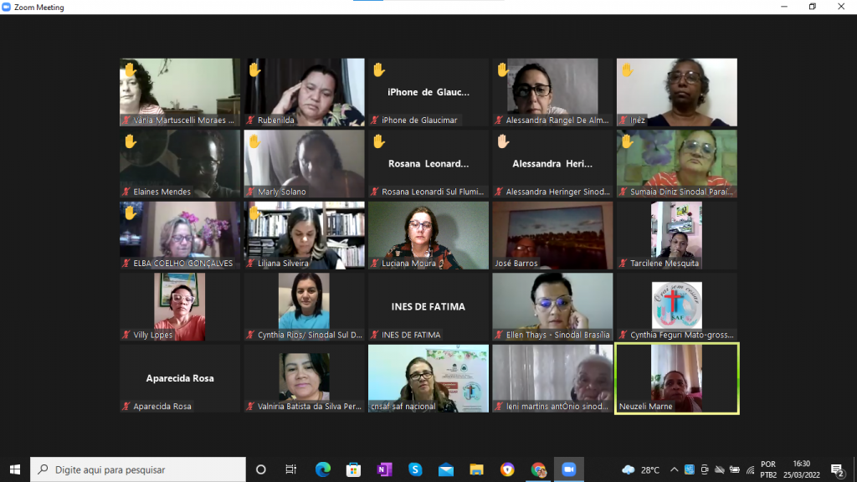
Task: Select the highlighted Neuzeli Marne video tile
Action: click(676, 377)
